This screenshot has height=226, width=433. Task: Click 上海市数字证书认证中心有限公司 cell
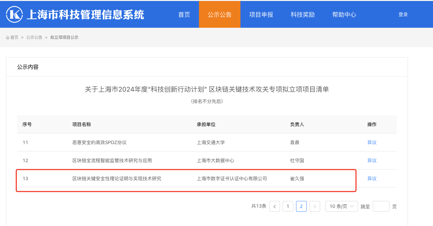(232, 179)
